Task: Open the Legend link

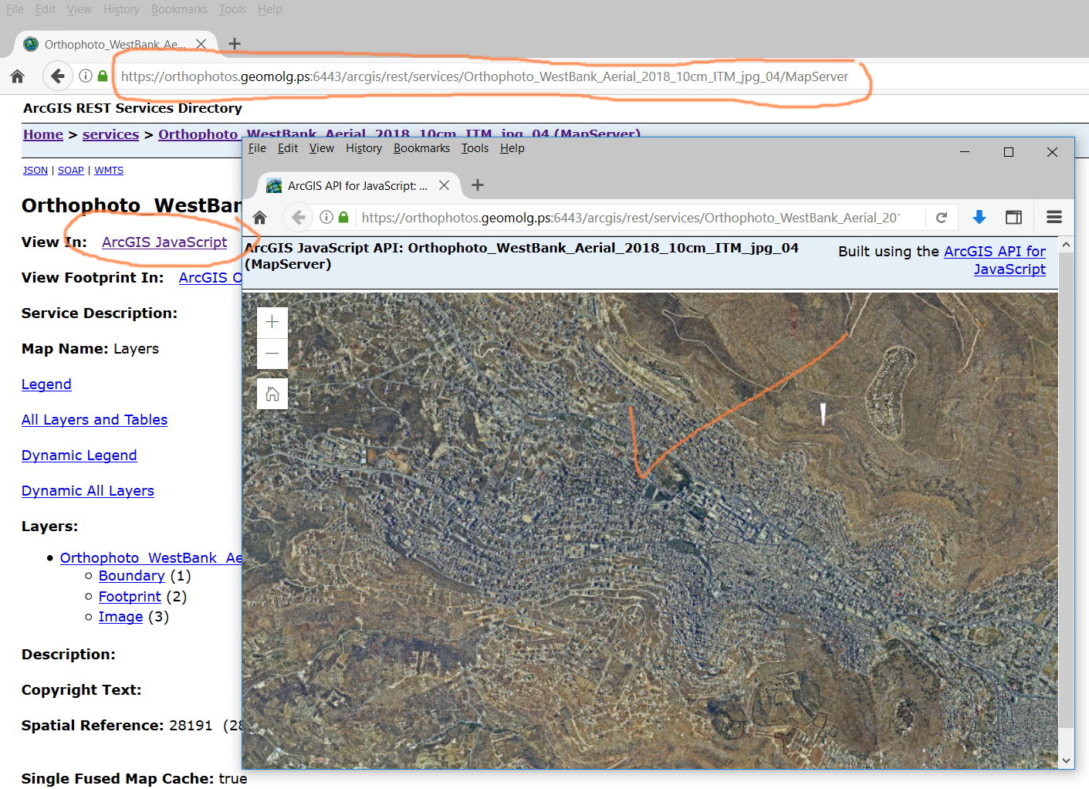Action: coord(46,384)
